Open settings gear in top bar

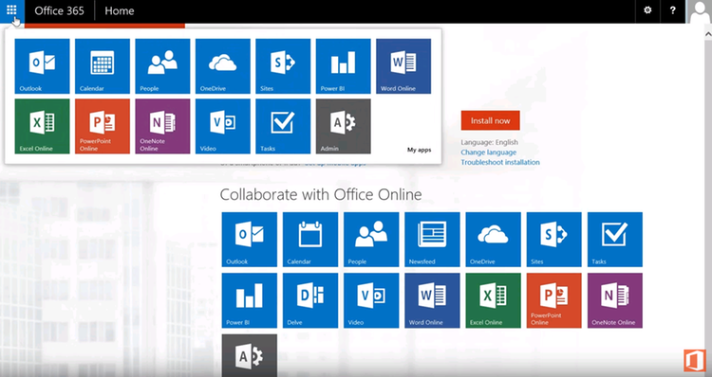[648, 10]
